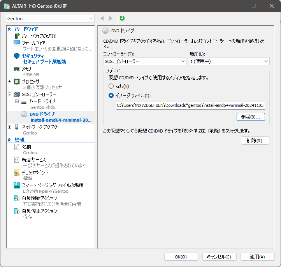Select 自動開始アクション tree item
This screenshot has height=267, width=281.
(40, 198)
